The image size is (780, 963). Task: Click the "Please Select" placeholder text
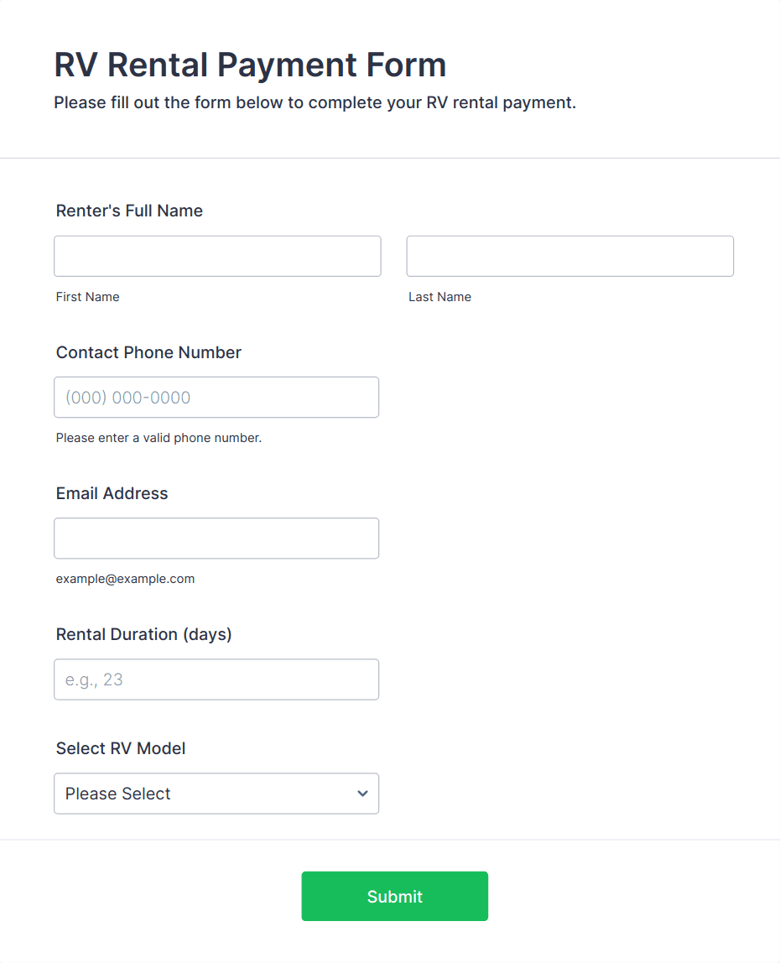point(117,794)
